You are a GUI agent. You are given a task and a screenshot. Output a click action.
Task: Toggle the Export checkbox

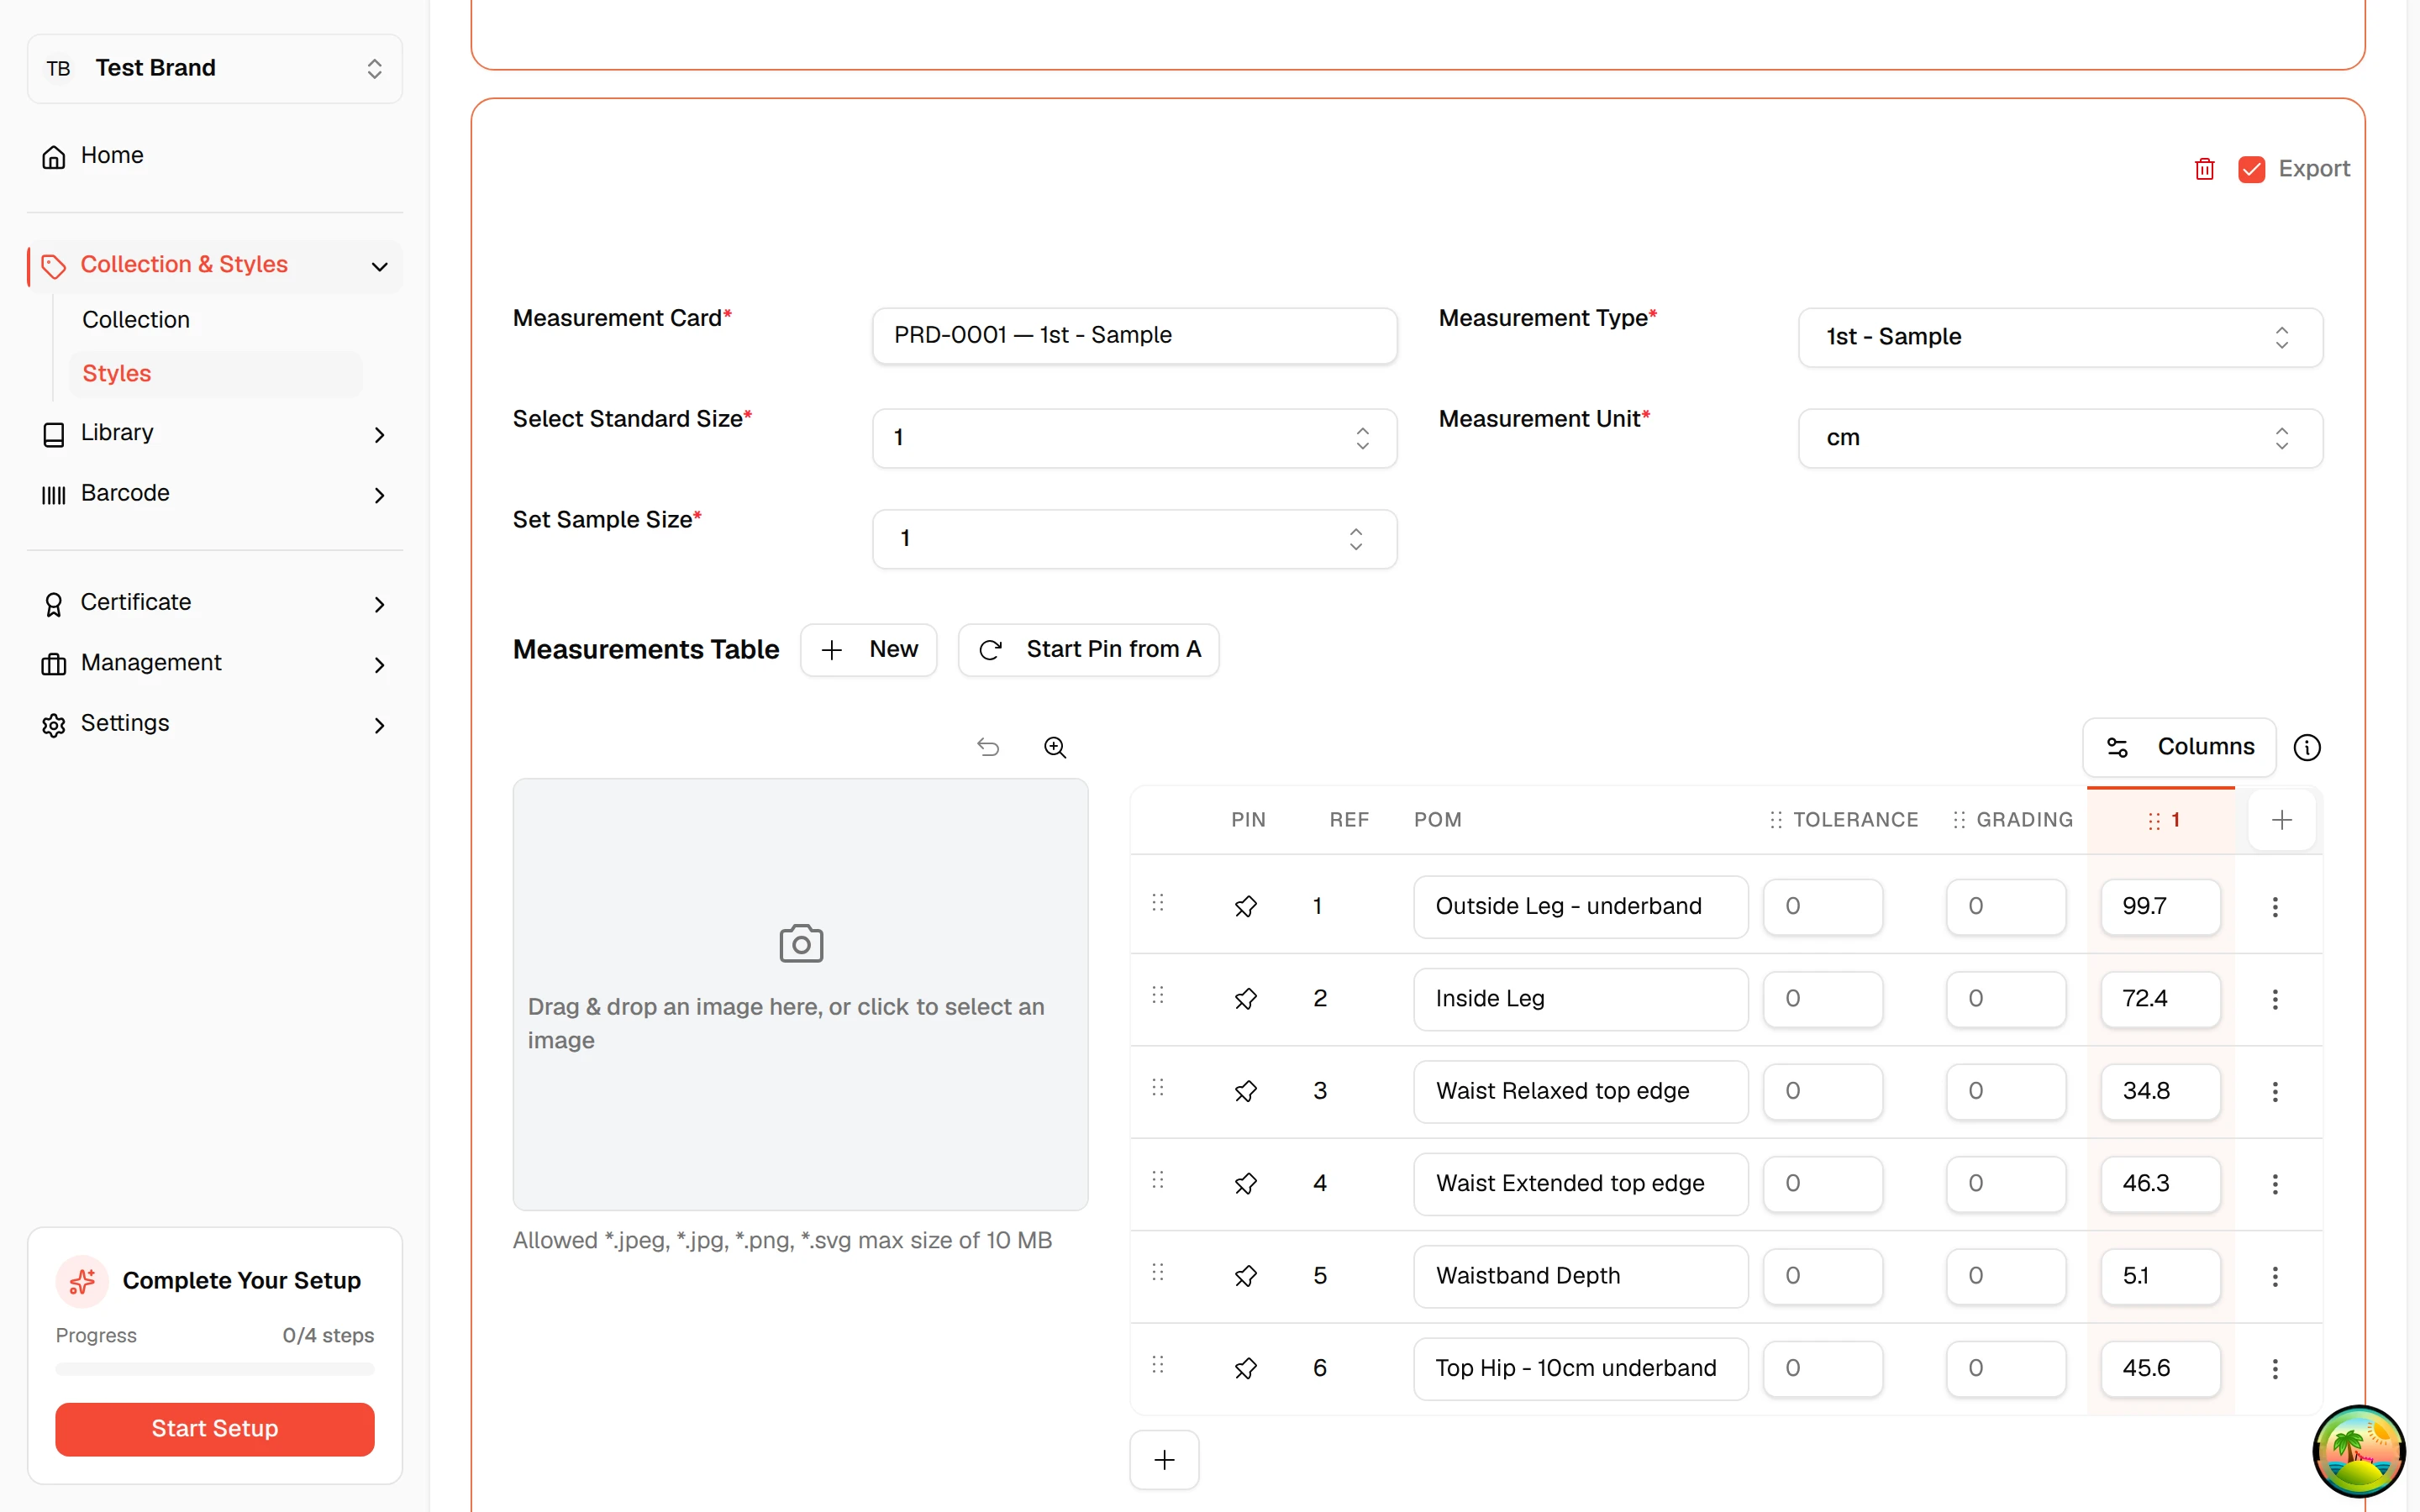[2251, 169]
